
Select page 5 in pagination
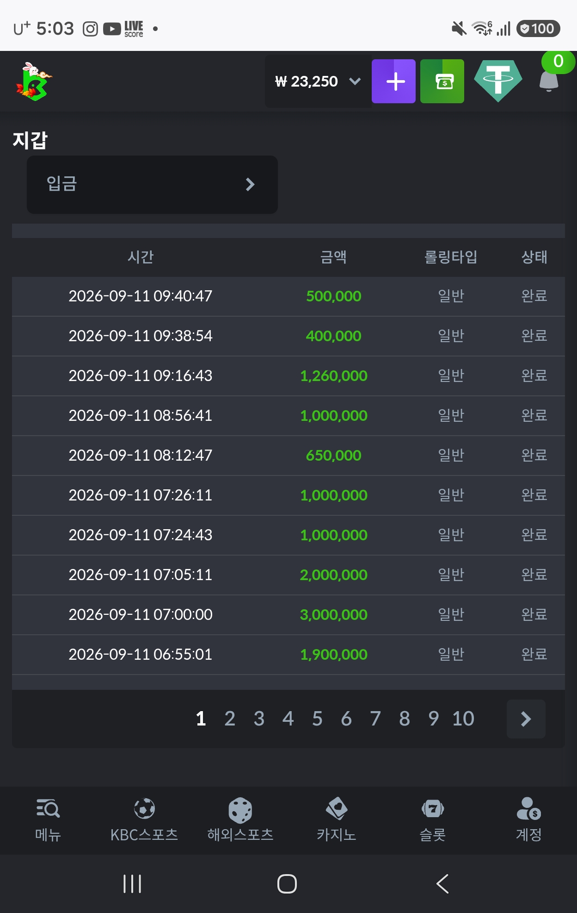[317, 719]
